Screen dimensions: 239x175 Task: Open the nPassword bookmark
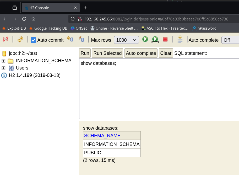[x=204, y=28]
